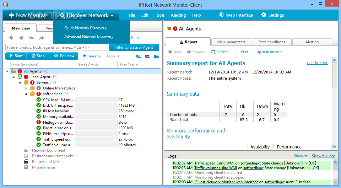Open the Show dropdown in Logs panel
341x188 pixels.
pos(300,156)
